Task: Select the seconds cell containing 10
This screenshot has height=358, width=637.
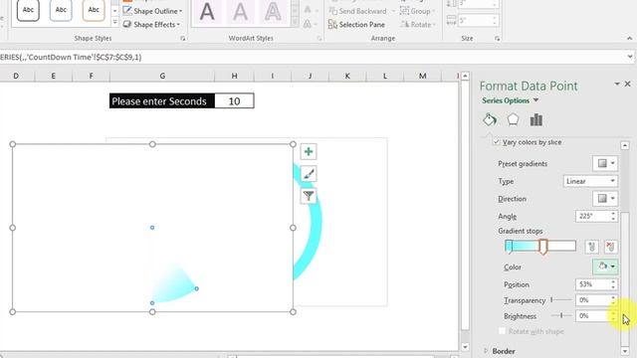Action: [235, 101]
